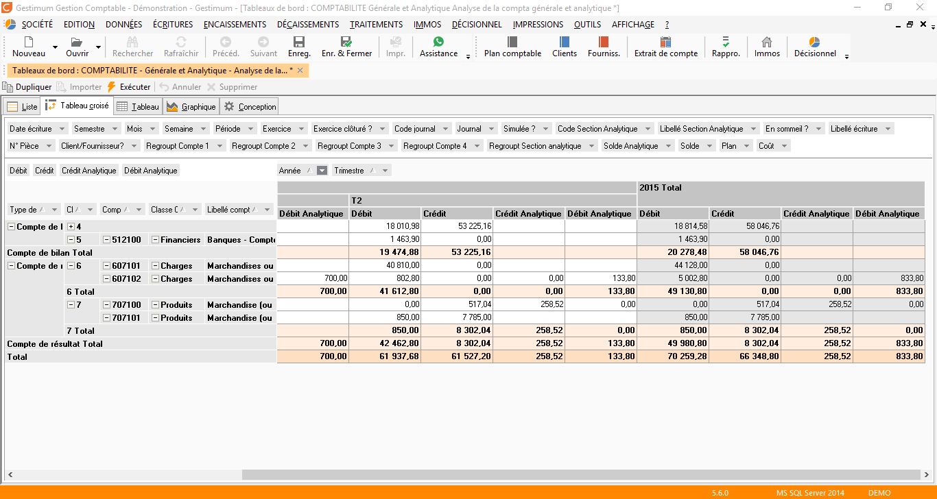Open the SOCIÉTÉ menu

coord(37,24)
